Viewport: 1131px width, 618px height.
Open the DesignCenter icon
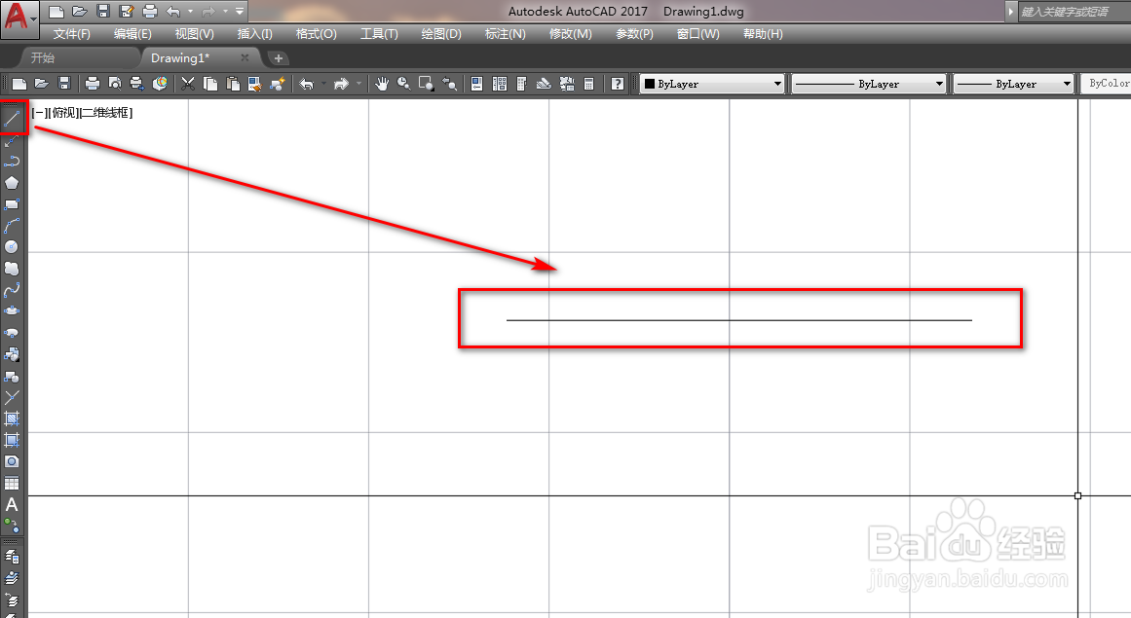coord(499,84)
